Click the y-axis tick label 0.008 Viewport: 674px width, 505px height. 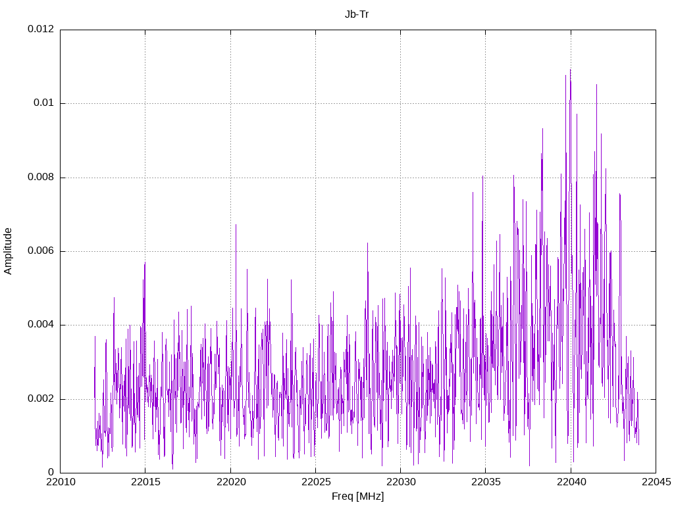point(41,178)
